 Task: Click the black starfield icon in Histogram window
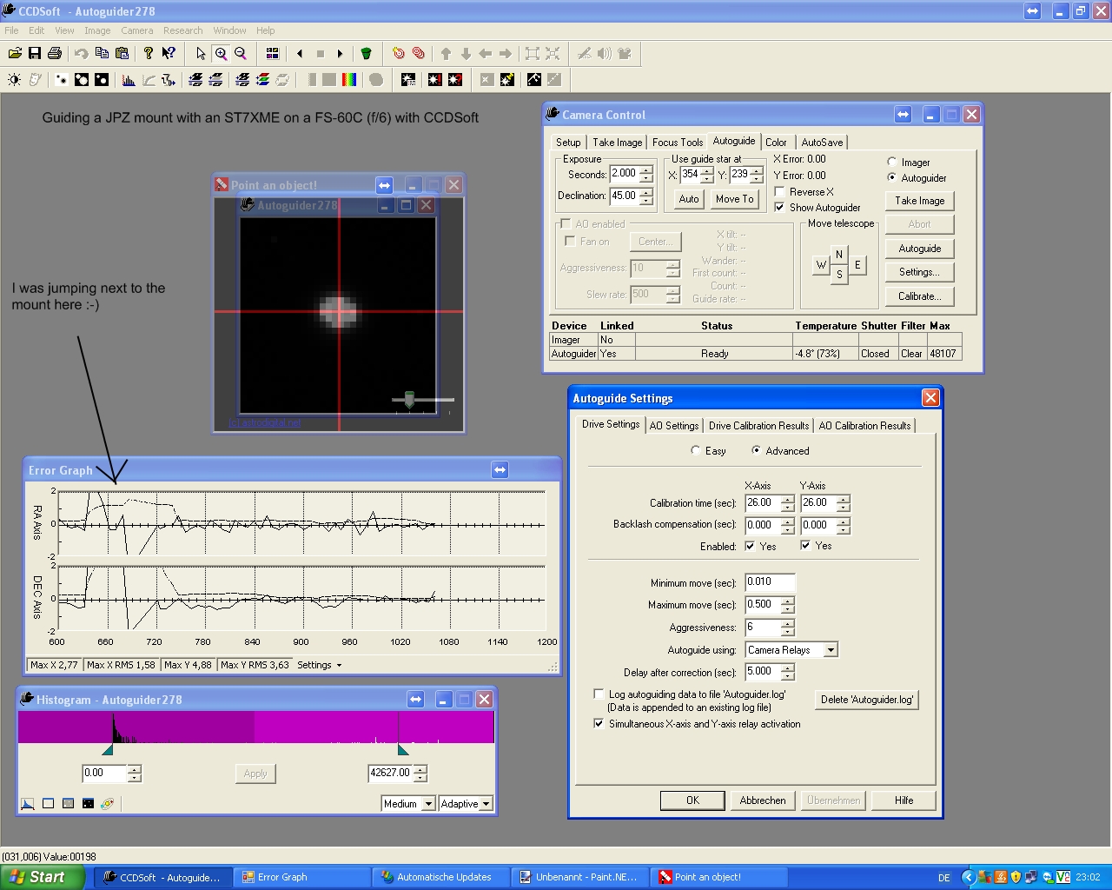[x=88, y=804]
